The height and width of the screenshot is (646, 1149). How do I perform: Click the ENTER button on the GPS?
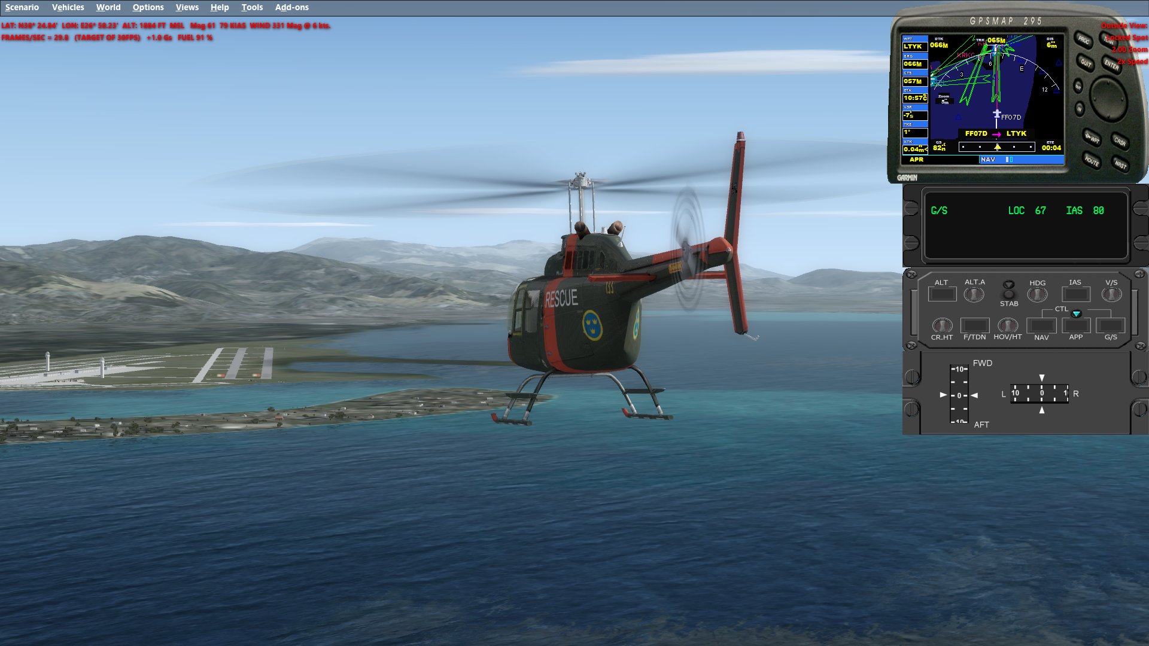[x=1111, y=65]
